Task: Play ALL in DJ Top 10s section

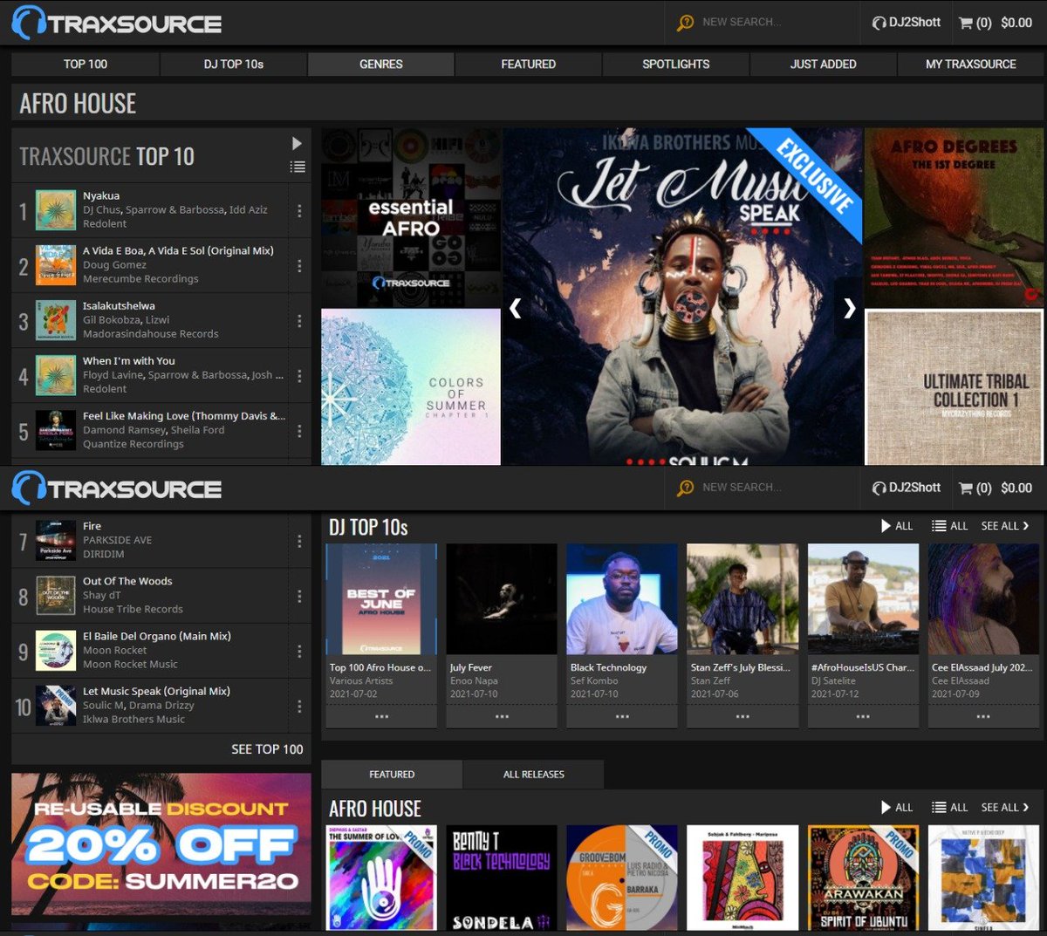Action: (897, 526)
